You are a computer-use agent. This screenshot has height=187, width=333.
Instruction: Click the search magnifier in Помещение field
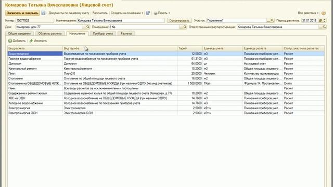pyautogui.click(x=185, y=27)
